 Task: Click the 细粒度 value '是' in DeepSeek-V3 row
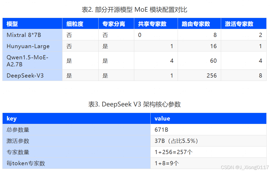(69, 75)
